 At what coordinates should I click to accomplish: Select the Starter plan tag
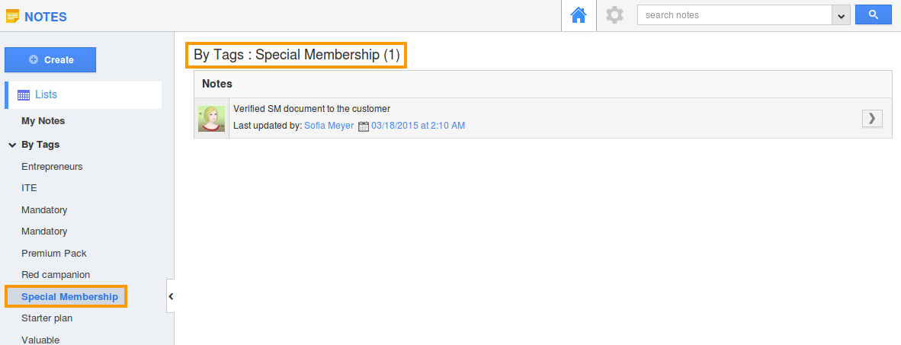click(46, 318)
